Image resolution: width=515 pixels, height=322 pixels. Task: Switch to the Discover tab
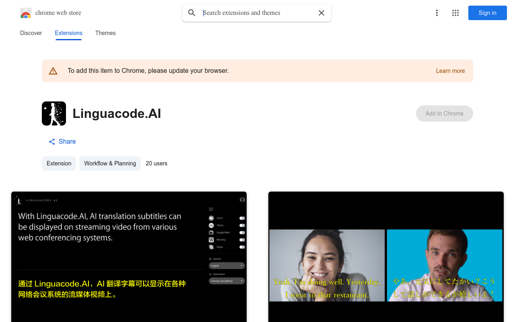pyautogui.click(x=31, y=33)
